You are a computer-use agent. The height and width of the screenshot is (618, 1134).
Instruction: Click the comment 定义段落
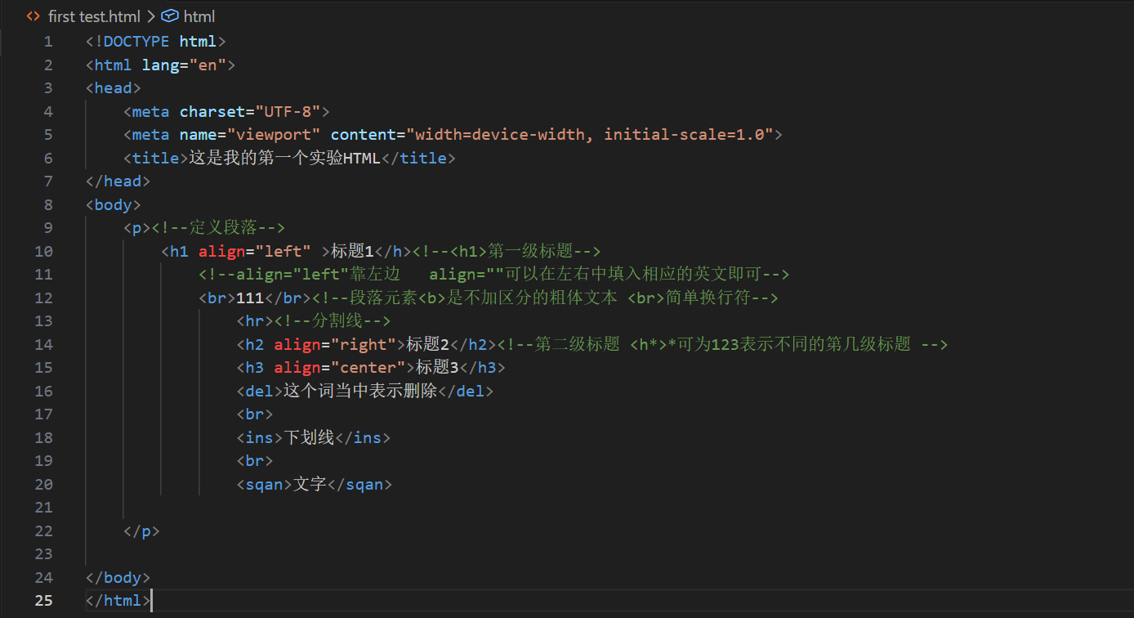[217, 228]
